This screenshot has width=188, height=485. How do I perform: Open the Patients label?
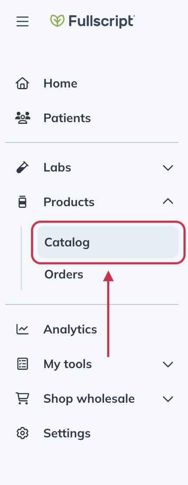tap(67, 118)
